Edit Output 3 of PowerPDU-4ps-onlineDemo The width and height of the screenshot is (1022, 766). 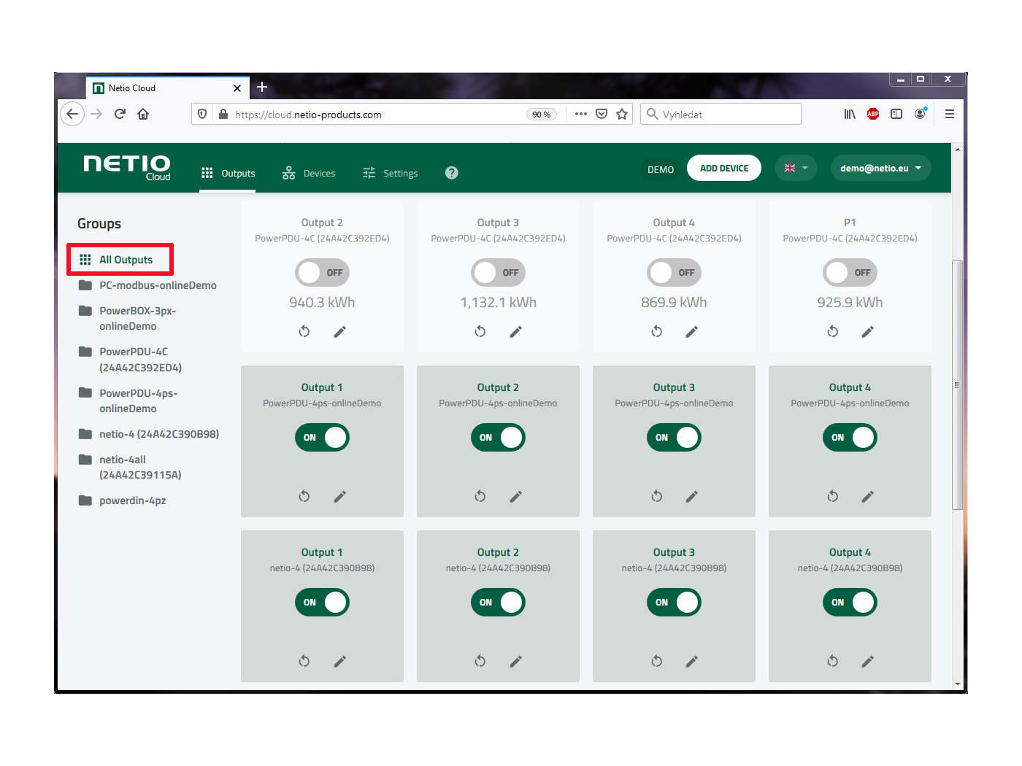pos(692,497)
